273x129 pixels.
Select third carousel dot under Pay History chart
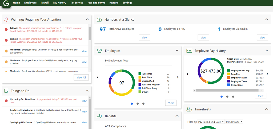pyautogui.click(x=233, y=97)
